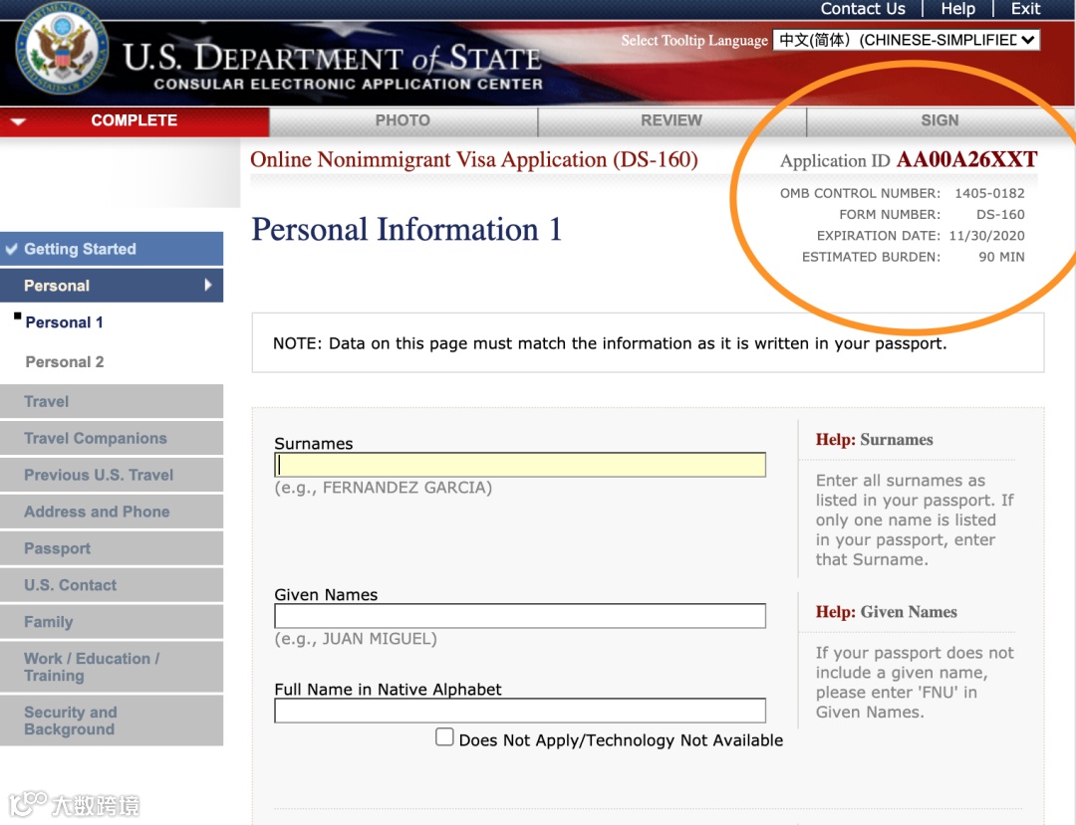Click the OMB control number 1405-0182

click(989, 193)
